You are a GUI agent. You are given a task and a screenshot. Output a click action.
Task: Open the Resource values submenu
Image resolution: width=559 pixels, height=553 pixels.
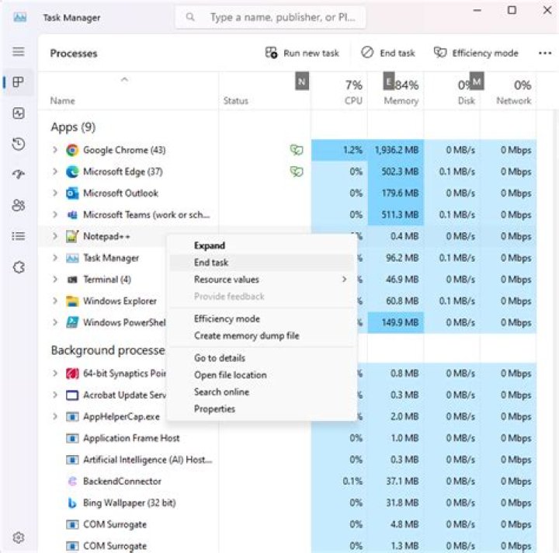click(262, 280)
